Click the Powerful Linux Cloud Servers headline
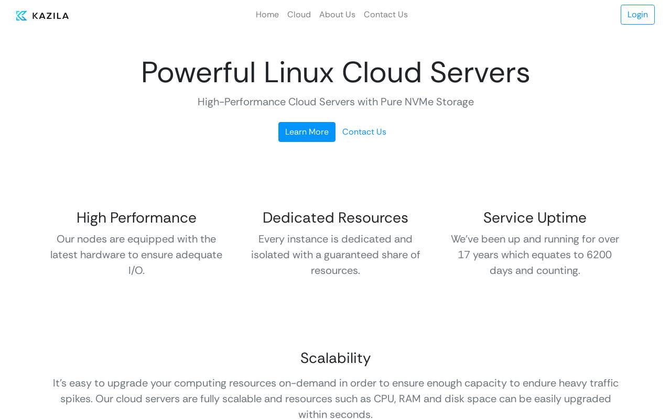 [x=335, y=72]
